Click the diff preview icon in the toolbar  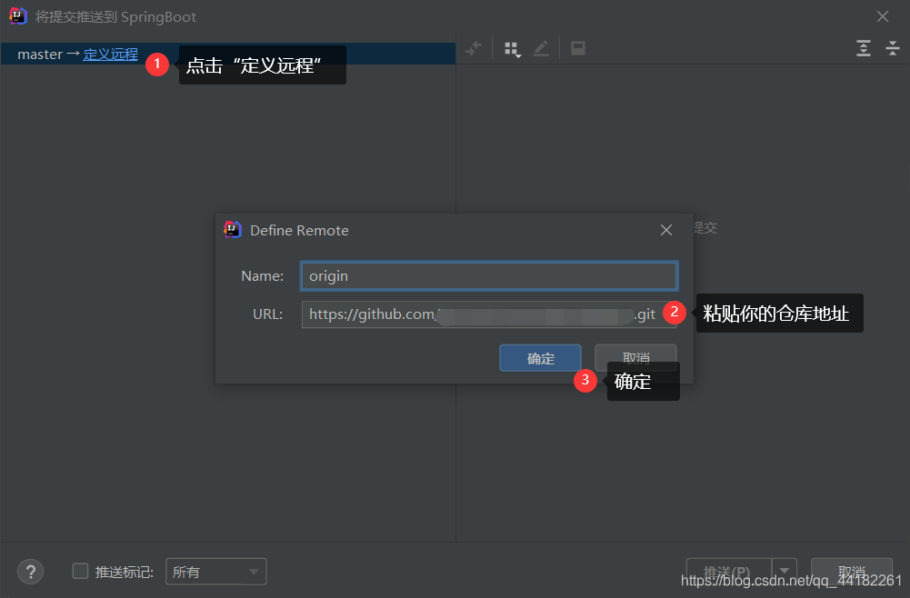(x=578, y=49)
